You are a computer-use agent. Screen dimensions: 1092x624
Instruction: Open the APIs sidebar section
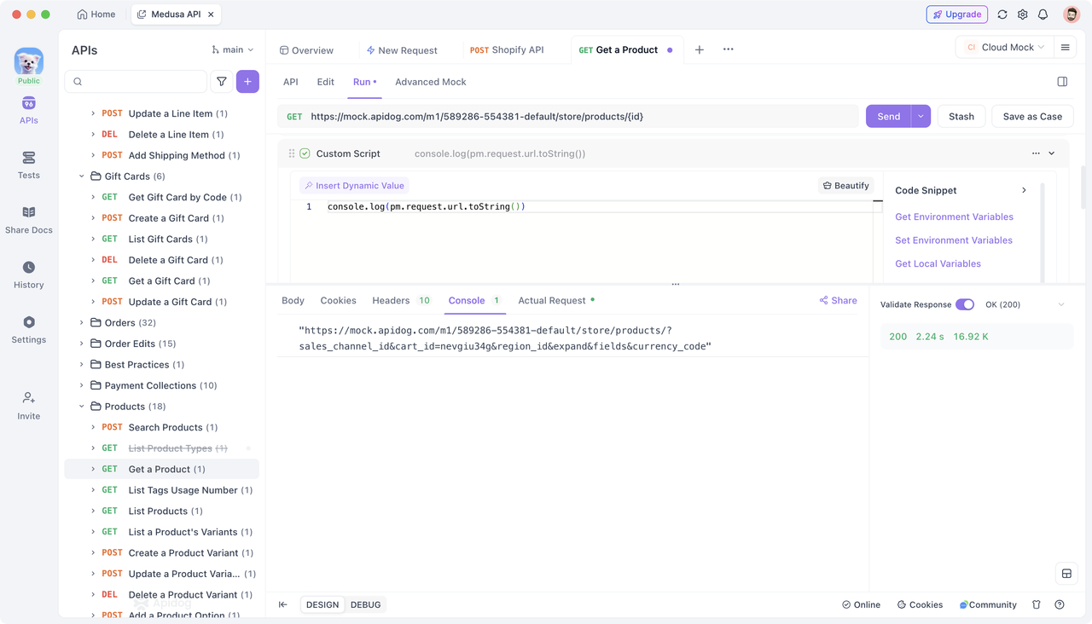pyautogui.click(x=28, y=111)
